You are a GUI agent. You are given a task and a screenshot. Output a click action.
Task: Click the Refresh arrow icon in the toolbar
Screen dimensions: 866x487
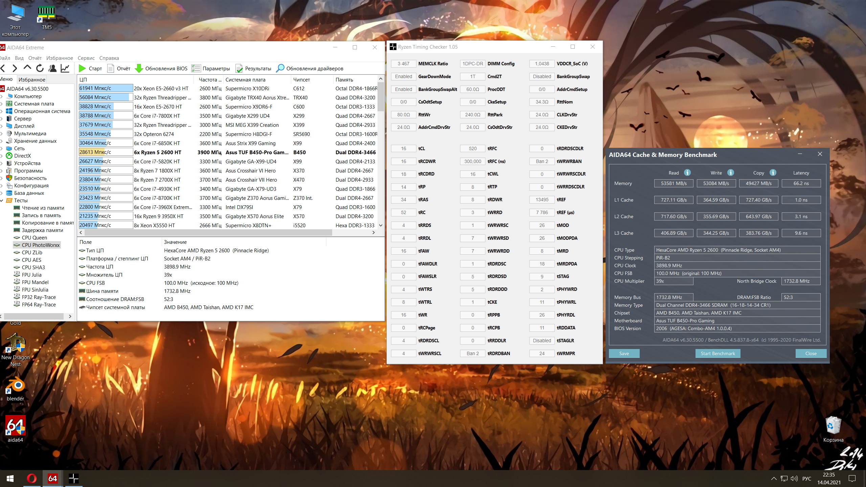pyautogui.click(x=40, y=68)
